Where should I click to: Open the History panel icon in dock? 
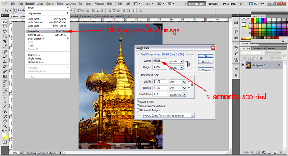pyautogui.click(x=236, y=32)
